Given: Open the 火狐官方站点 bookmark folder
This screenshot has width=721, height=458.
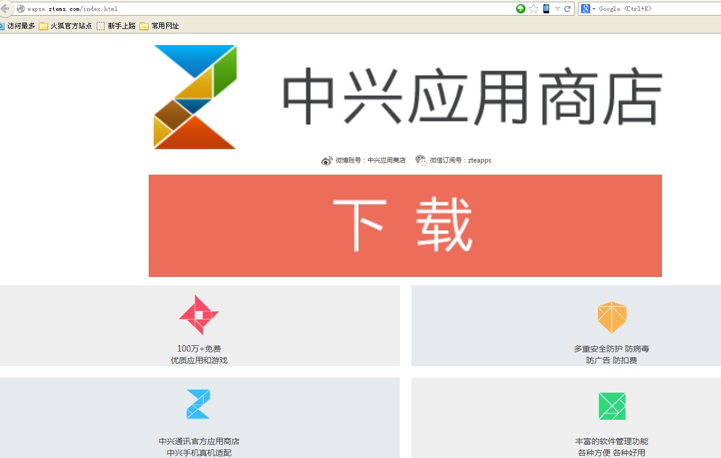Looking at the screenshot, I should point(65,26).
